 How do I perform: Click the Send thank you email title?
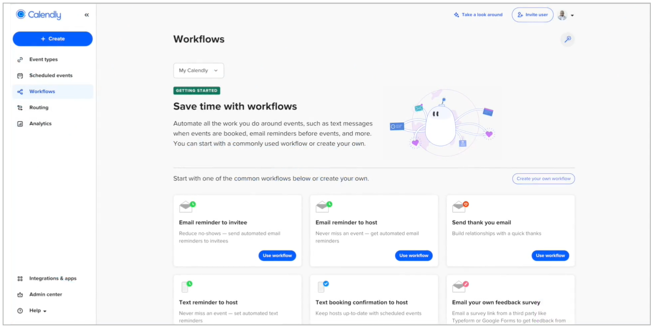(x=481, y=223)
